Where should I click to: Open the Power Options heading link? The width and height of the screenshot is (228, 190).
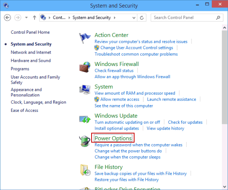pyautogui.click(x=113, y=138)
